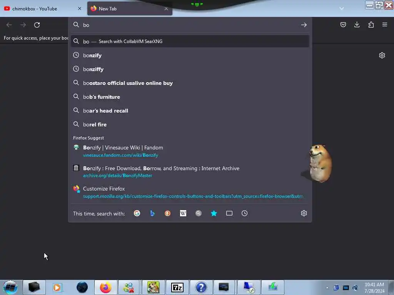Screen dimensions: 394x295
Task: Click the taskbar clock 10:41 AM
Action: tap(374, 287)
